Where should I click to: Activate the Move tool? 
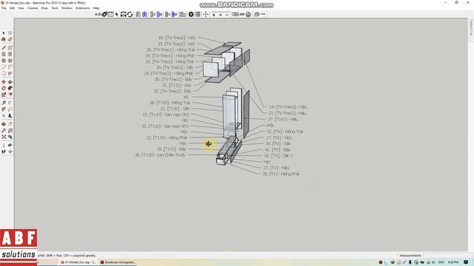point(4,82)
